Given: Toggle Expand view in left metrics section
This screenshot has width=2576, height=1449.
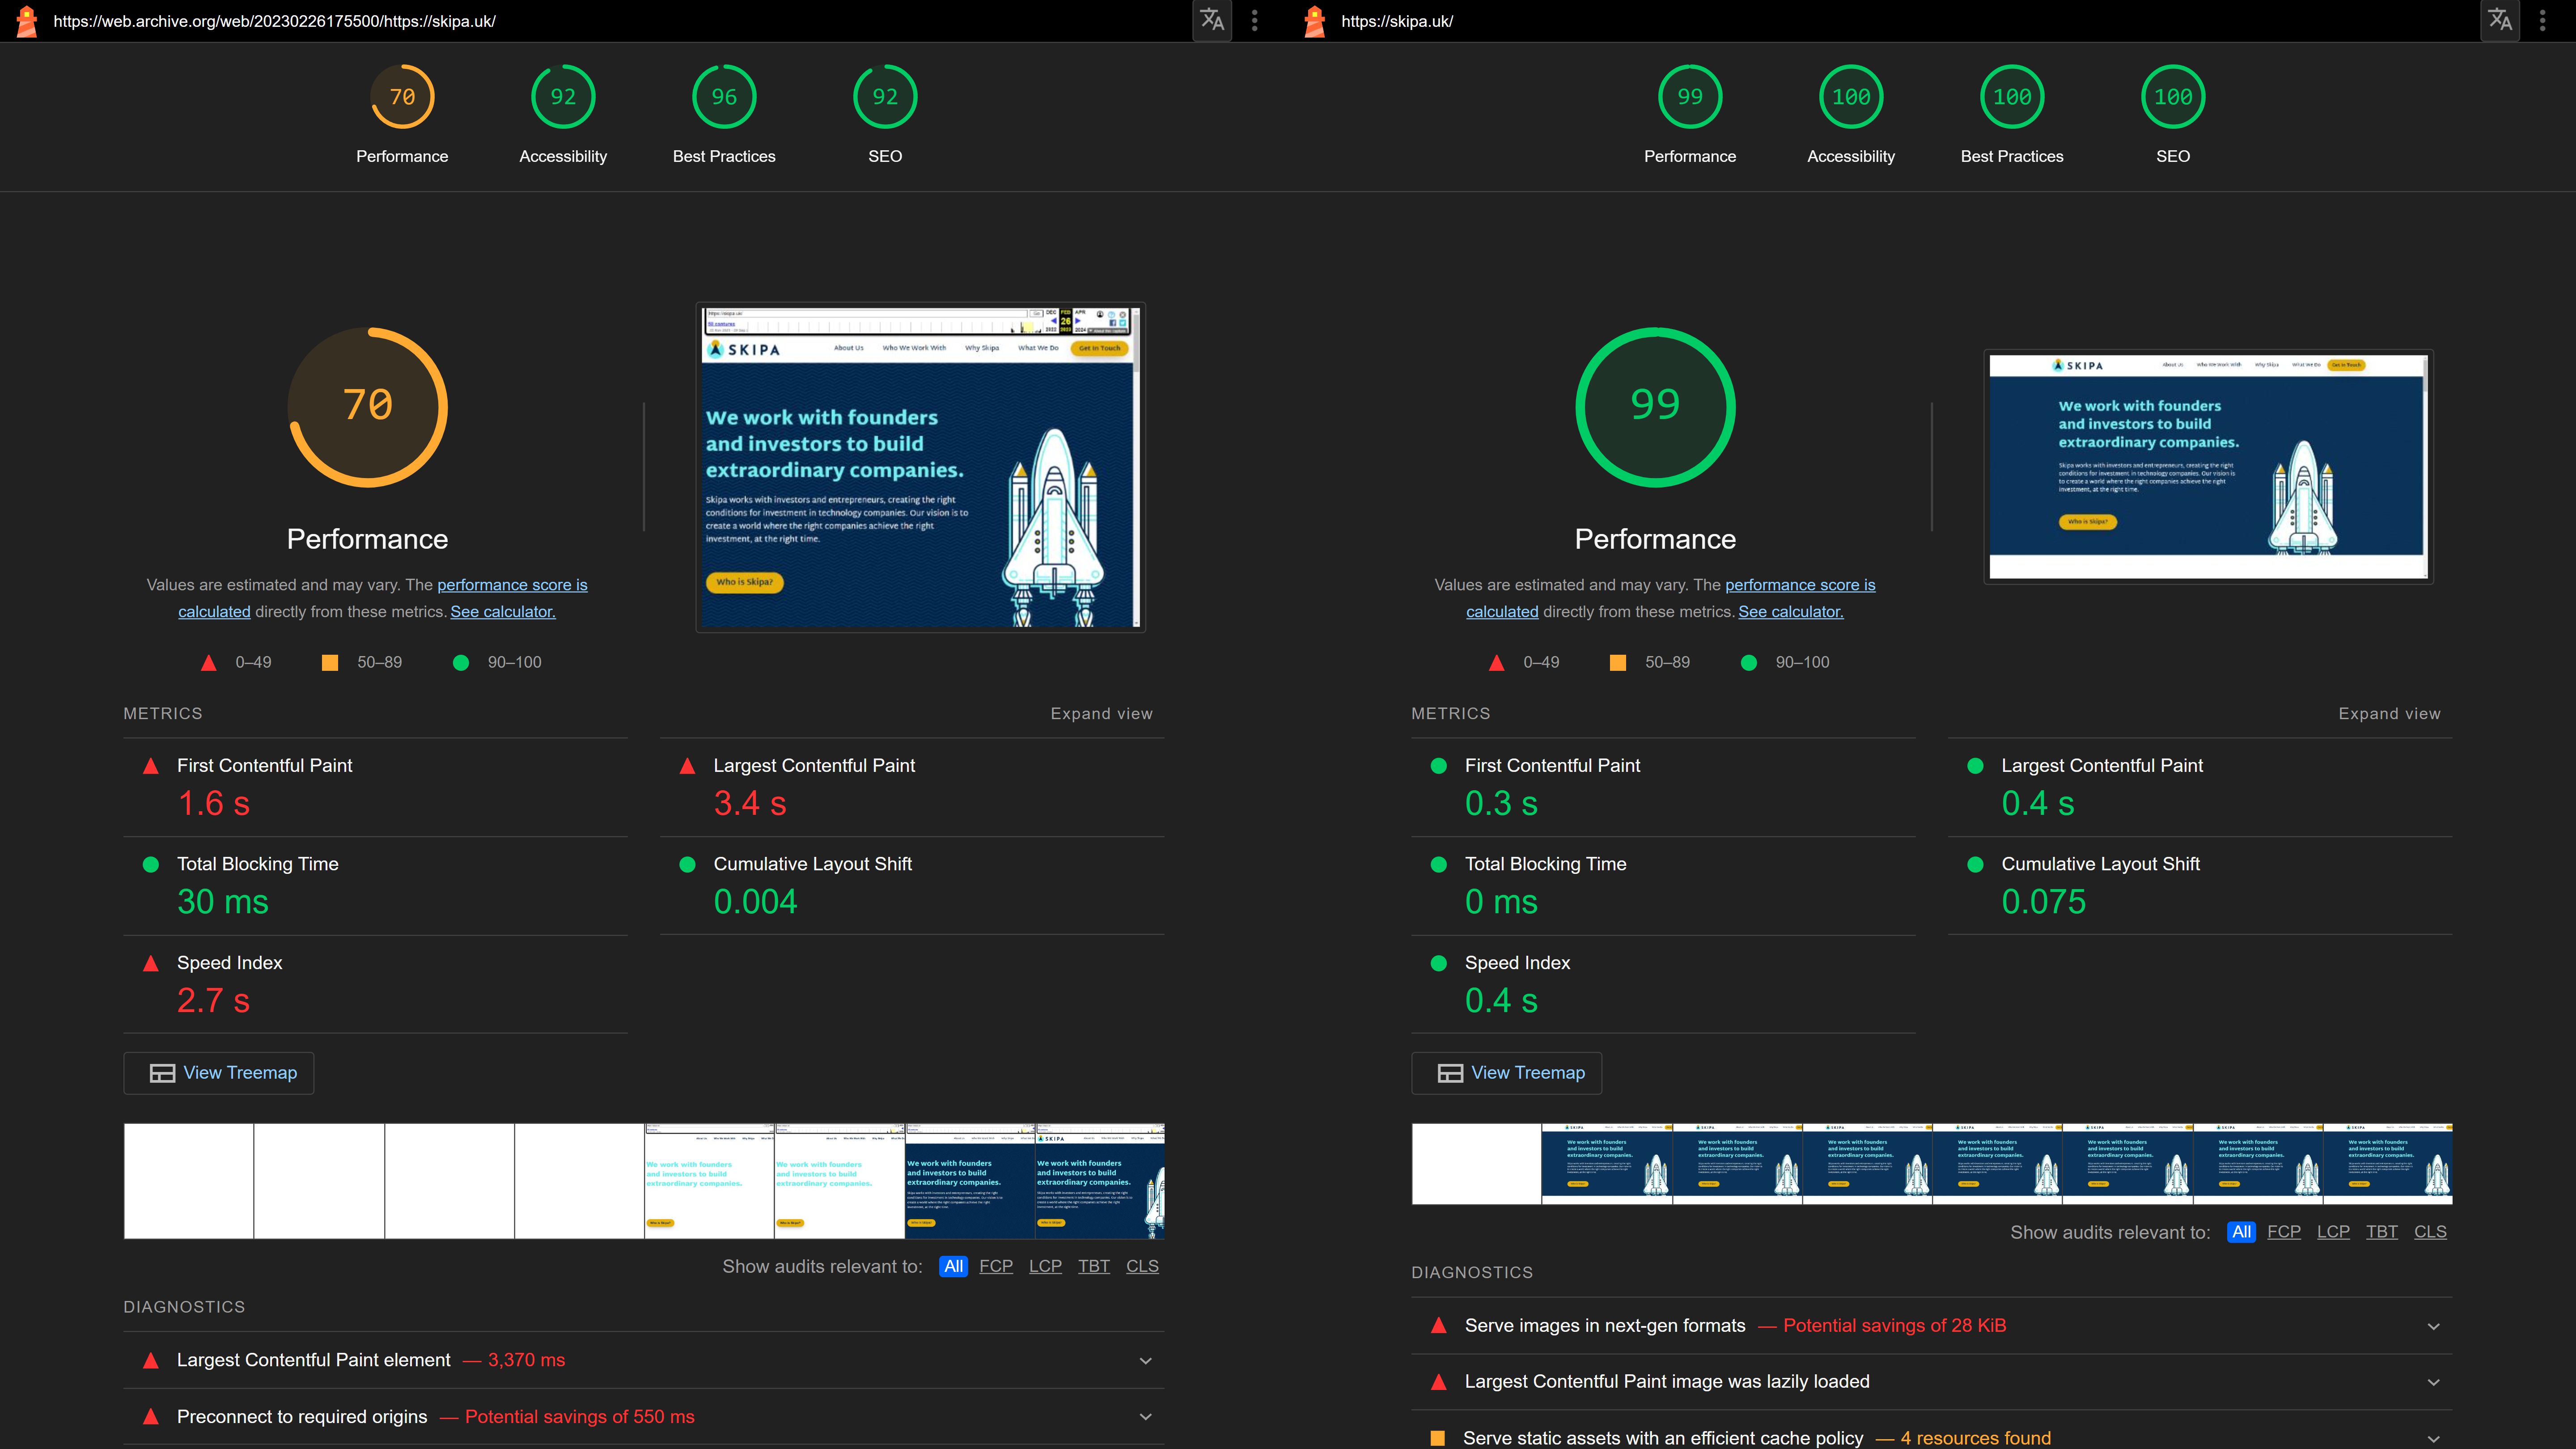Looking at the screenshot, I should 1101,714.
